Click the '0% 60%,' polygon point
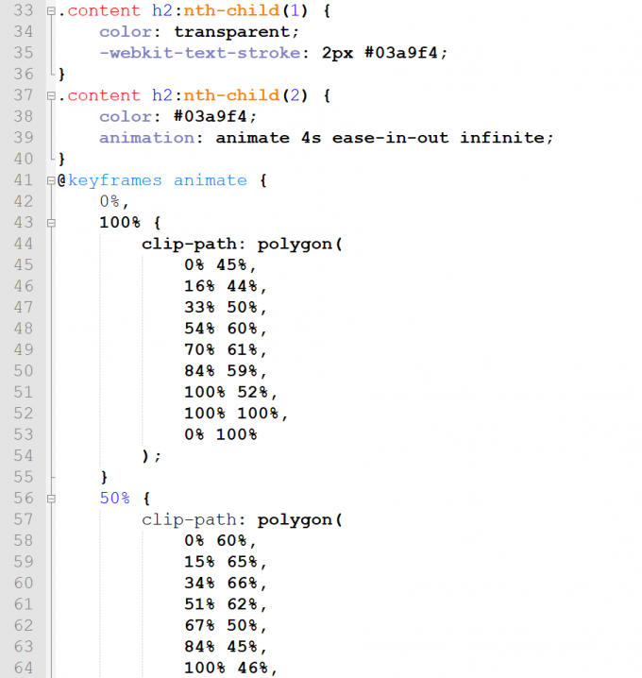The width and height of the screenshot is (642, 678). click(221, 541)
